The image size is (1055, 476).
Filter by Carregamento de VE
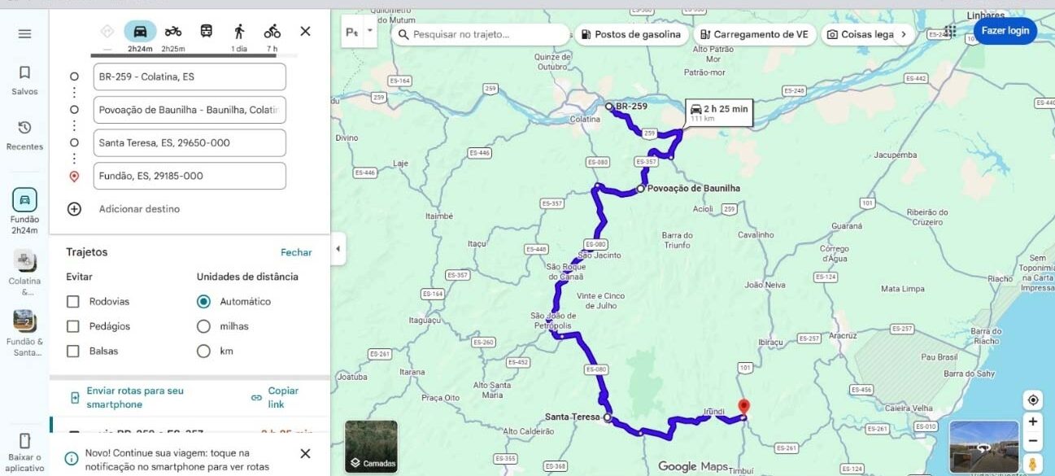[x=754, y=34]
